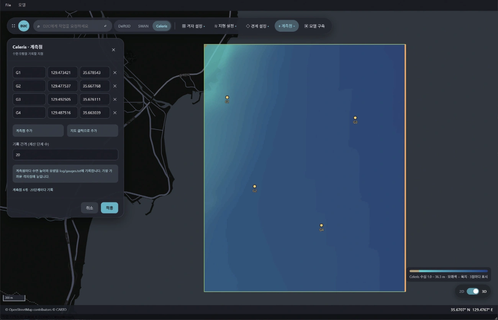Image resolution: width=498 pixels, height=320 pixels.
Task: Click the D2C round logo icon
Action: [24, 26]
